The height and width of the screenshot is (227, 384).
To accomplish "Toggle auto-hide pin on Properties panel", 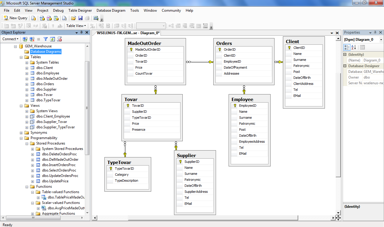I will pyautogui.click(x=375, y=32).
